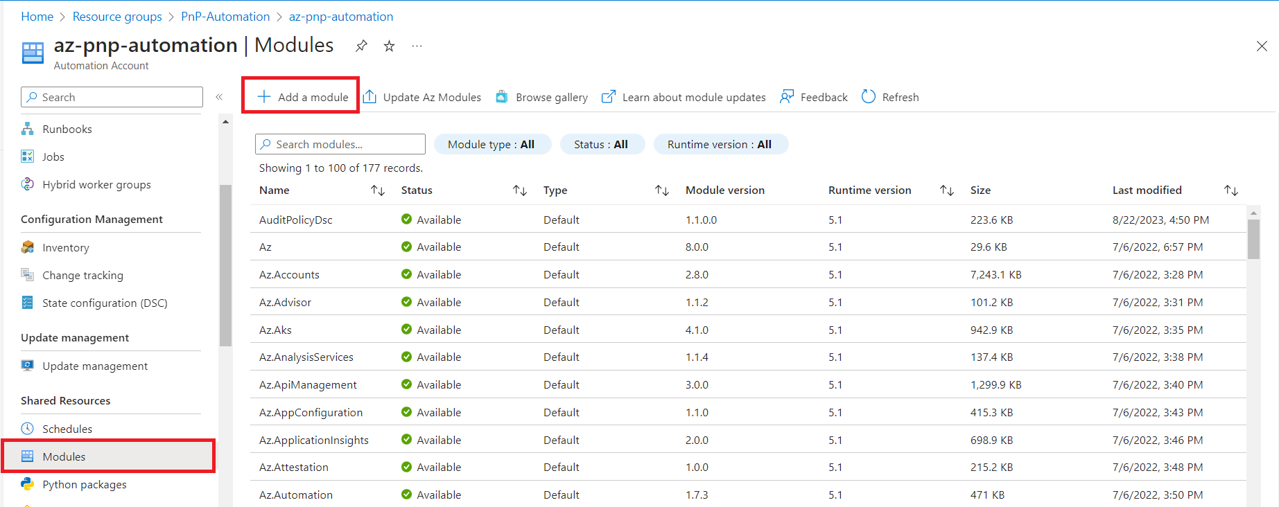Toggle sorting by Runtime version column

coord(946,190)
